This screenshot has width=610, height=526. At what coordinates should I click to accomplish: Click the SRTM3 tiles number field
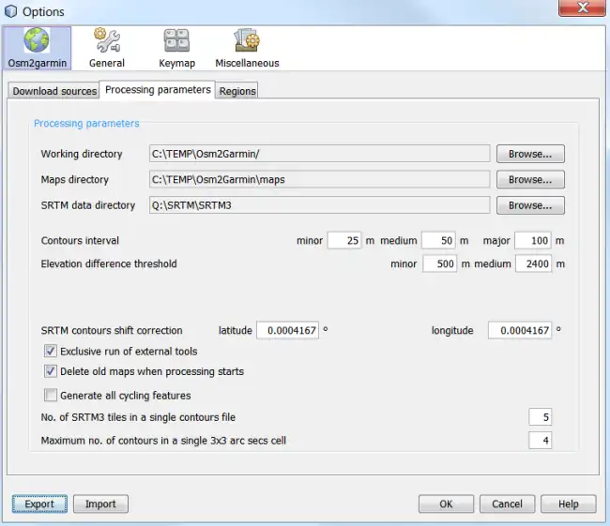click(x=540, y=417)
